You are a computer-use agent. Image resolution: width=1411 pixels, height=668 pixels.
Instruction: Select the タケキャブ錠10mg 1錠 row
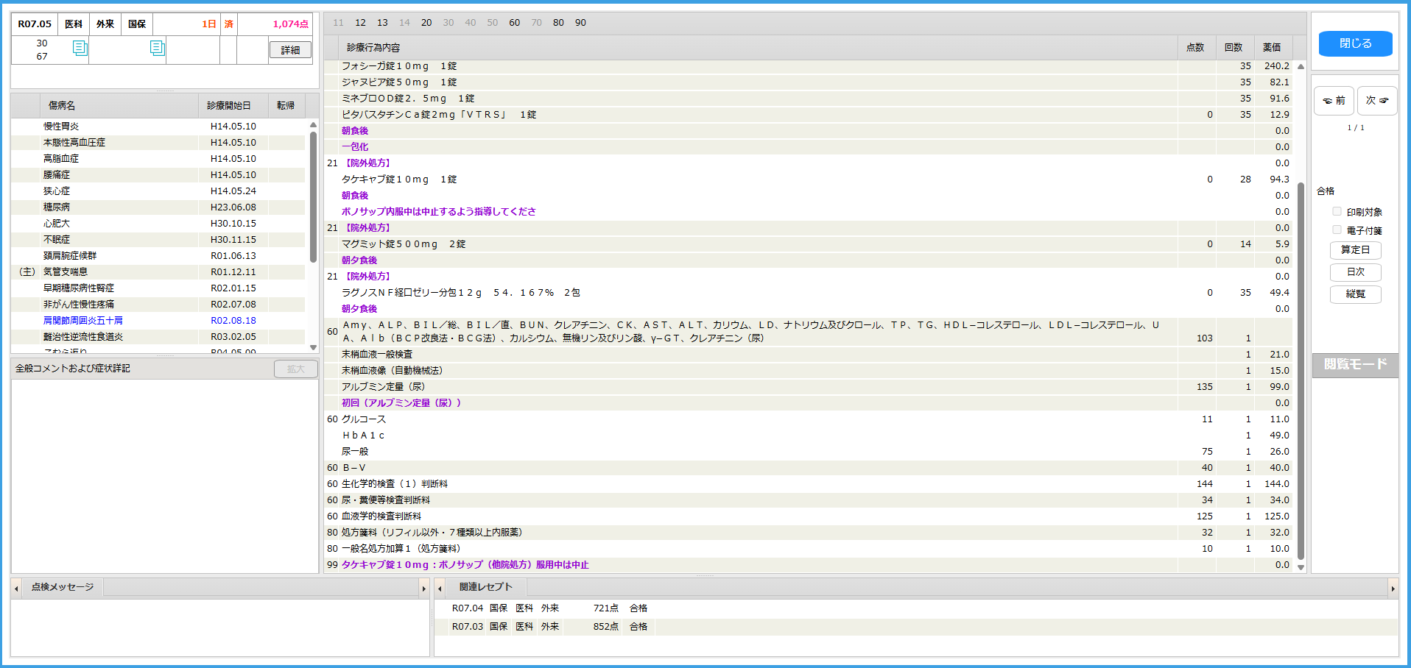pos(808,180)
